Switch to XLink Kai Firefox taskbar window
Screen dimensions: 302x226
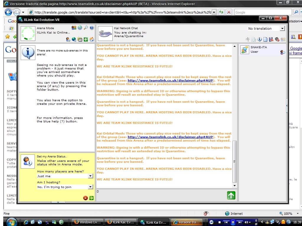(x=121, y=222)
